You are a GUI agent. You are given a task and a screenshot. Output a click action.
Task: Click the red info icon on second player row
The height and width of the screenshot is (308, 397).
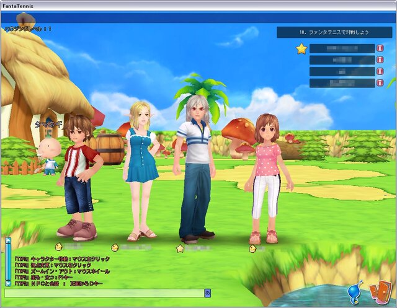(380, 60)
